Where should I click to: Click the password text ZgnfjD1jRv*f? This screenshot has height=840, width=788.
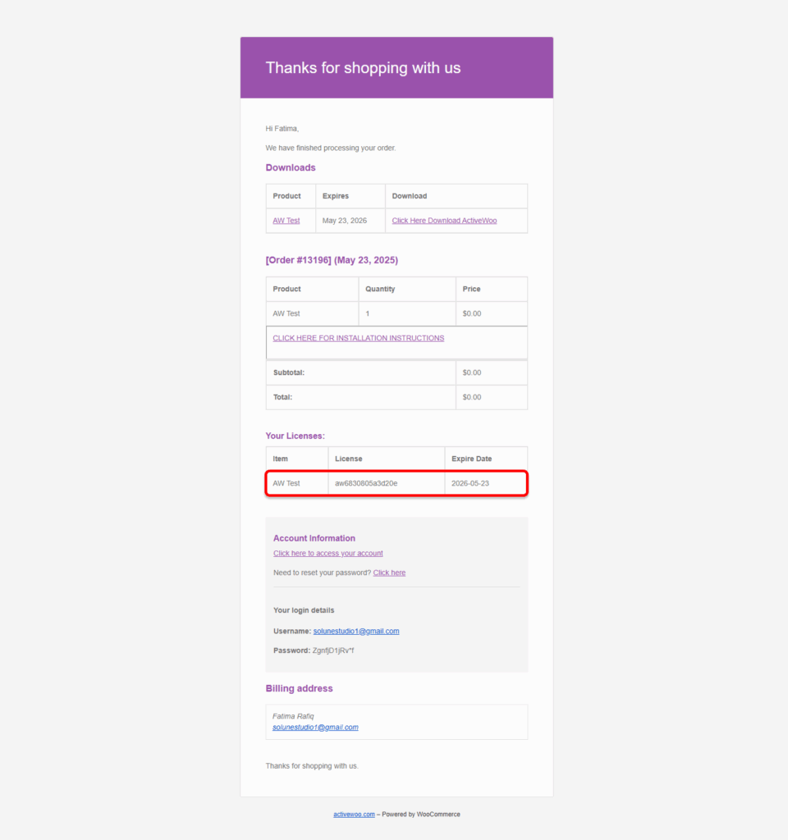pos(333,651)
